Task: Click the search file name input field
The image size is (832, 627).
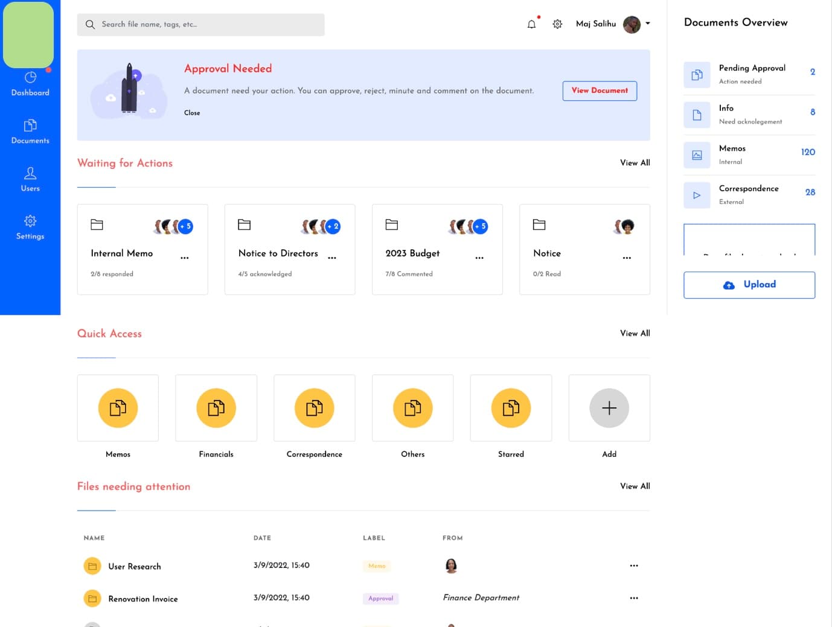Action: [205, 25]
